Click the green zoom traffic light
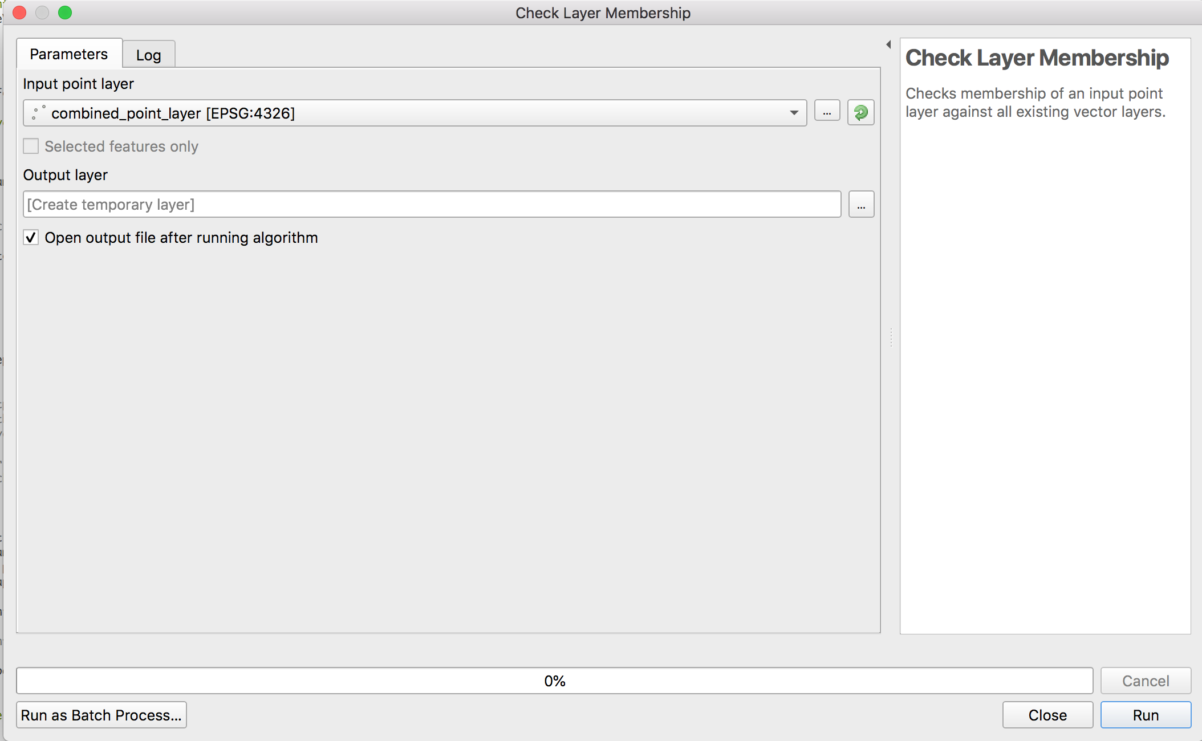The height and width of the screenshot is (741, 1202). pyautogui.click(x=66, y=13)
